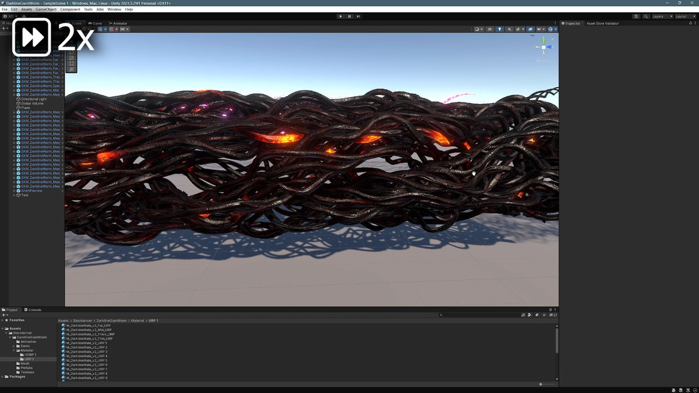Click the global search magnifier icon
699x393 pixels.
point(646,16)
